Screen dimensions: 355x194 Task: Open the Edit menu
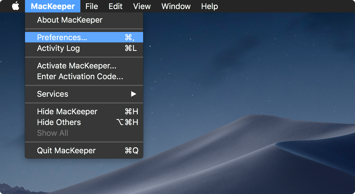coord(116,6)
